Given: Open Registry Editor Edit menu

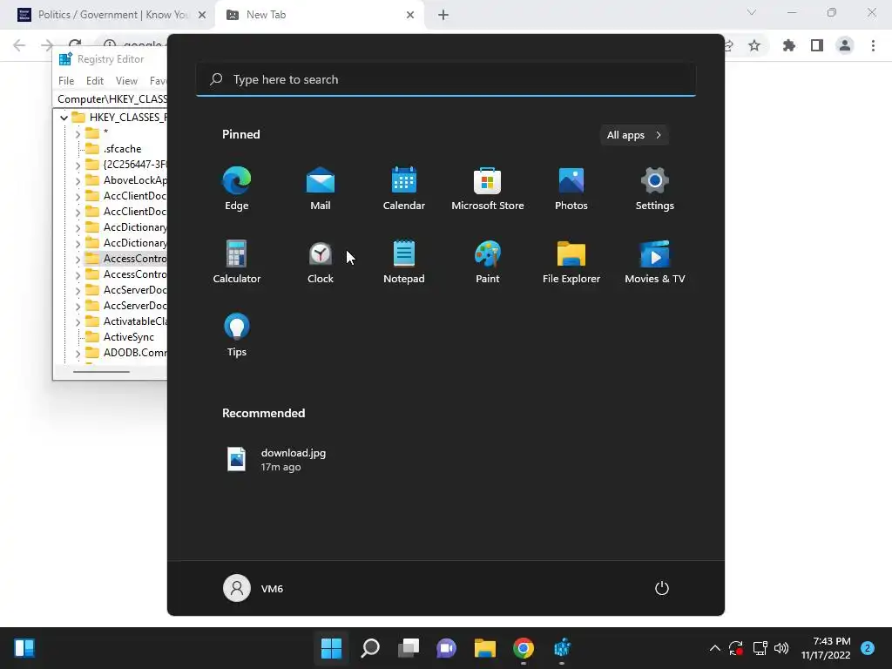Looking at the screenshot, I should tap(94, 81).
